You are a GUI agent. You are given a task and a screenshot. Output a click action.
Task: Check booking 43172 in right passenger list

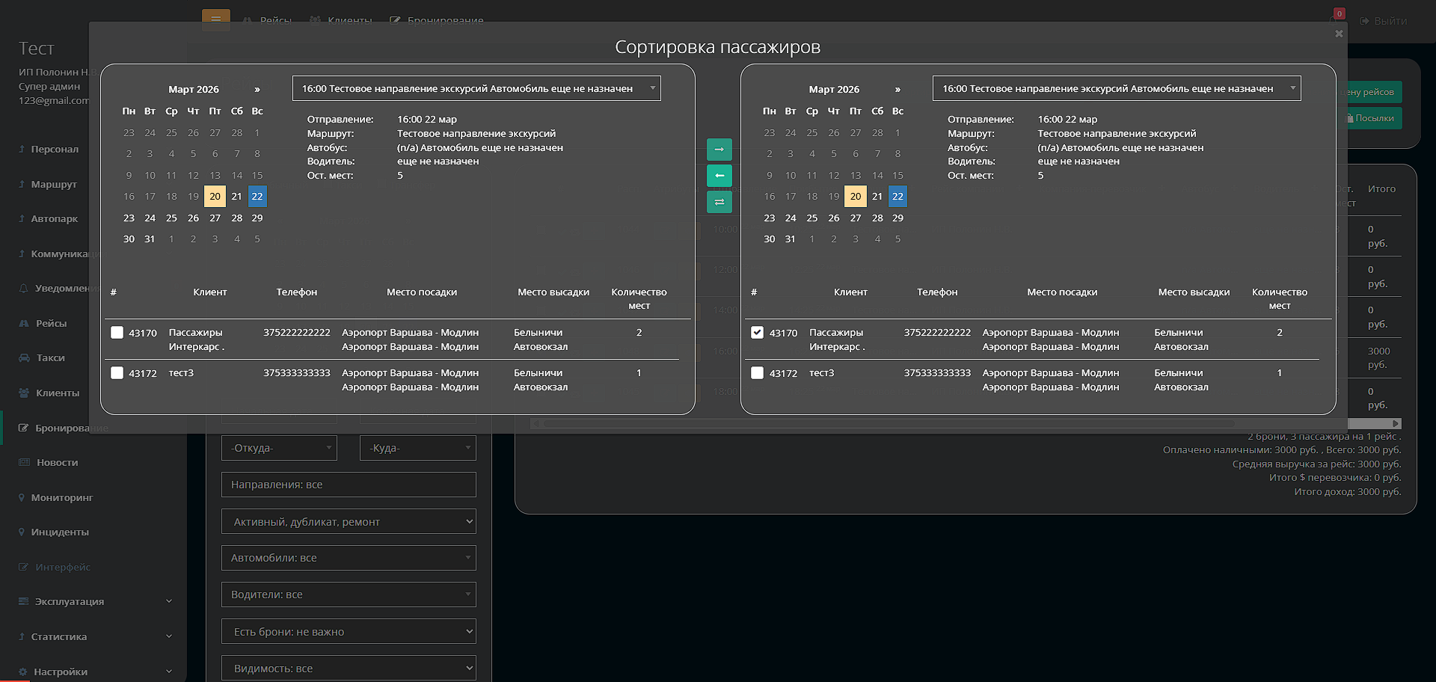click(x=757, y=373)
